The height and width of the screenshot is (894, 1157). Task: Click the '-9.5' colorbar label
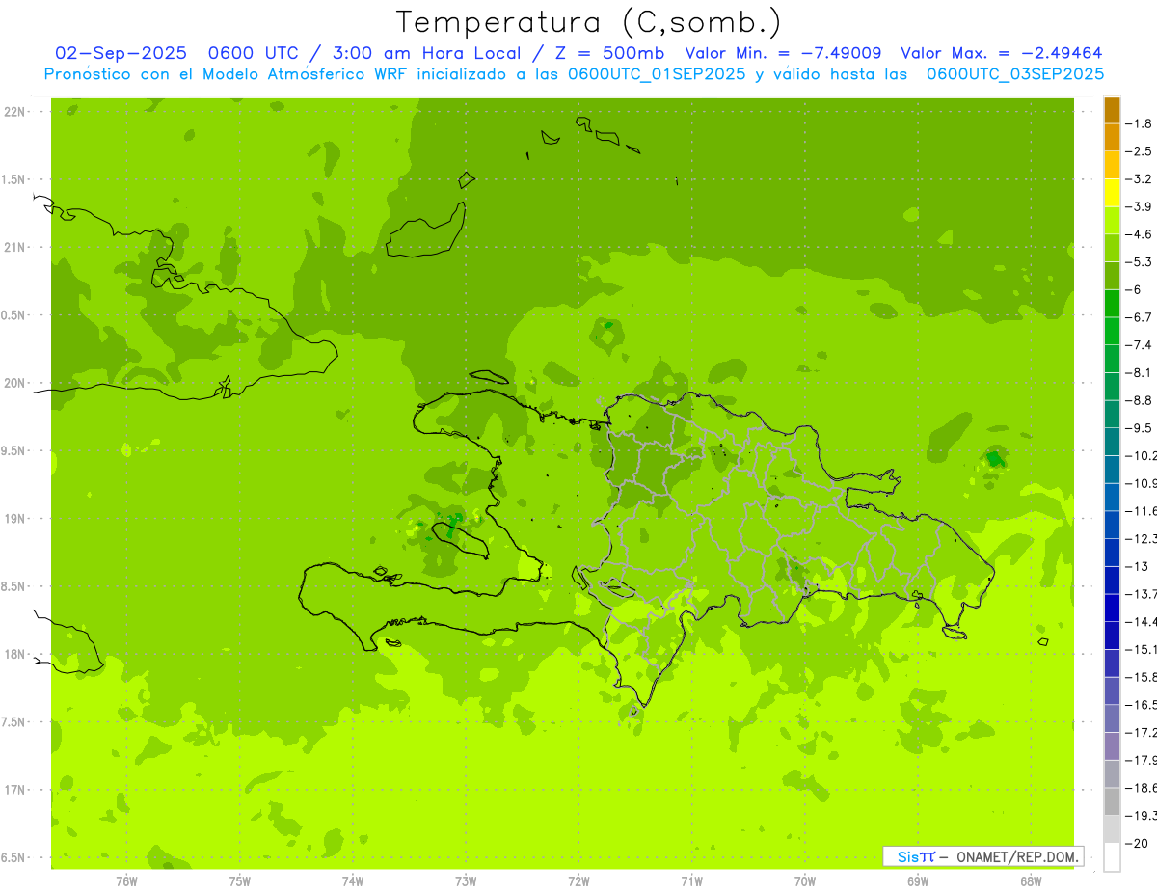[x=1139, y=428]
